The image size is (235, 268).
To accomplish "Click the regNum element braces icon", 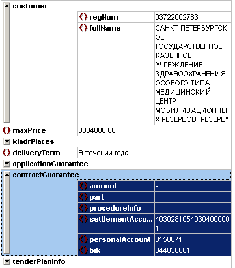I will click(x=83, y=17).
